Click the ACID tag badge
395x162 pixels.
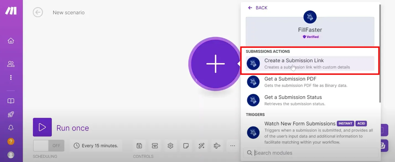[x=361, y=123]
